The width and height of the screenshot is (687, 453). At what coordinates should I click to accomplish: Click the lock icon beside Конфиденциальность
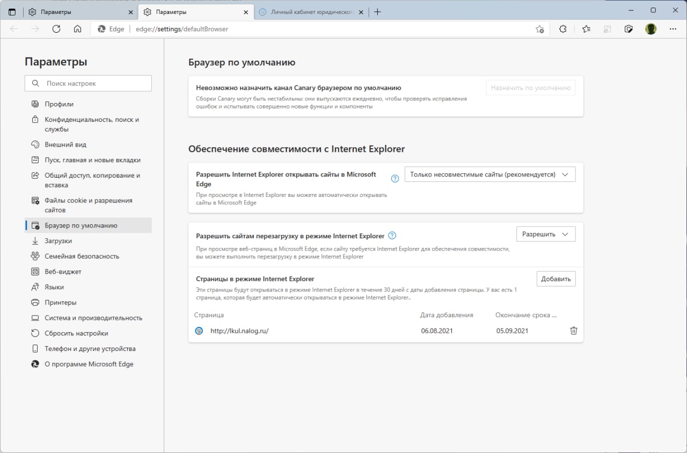click(x=35, y=120)
